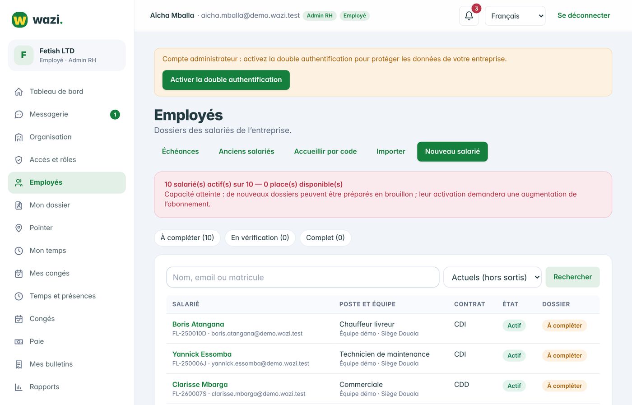Filter by À compléter (10)
The width and height of the screenshot is (632, 405).
click(187, 238)
